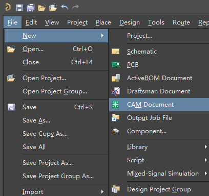The width and height of the screenshot is (209, 196).
Task: Click the Save document toolbar icon
Action: [19, 8]
